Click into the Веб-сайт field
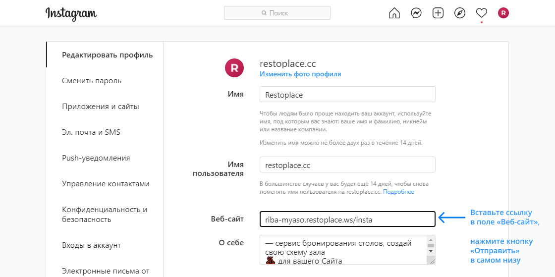The width and height of the screenshot is (555, 277). (x=347, y=219)
